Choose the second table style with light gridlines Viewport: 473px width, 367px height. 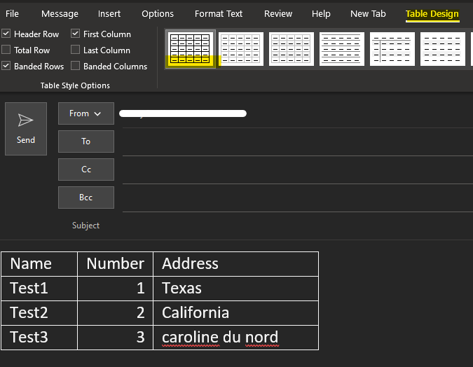(x=241, y=49)
